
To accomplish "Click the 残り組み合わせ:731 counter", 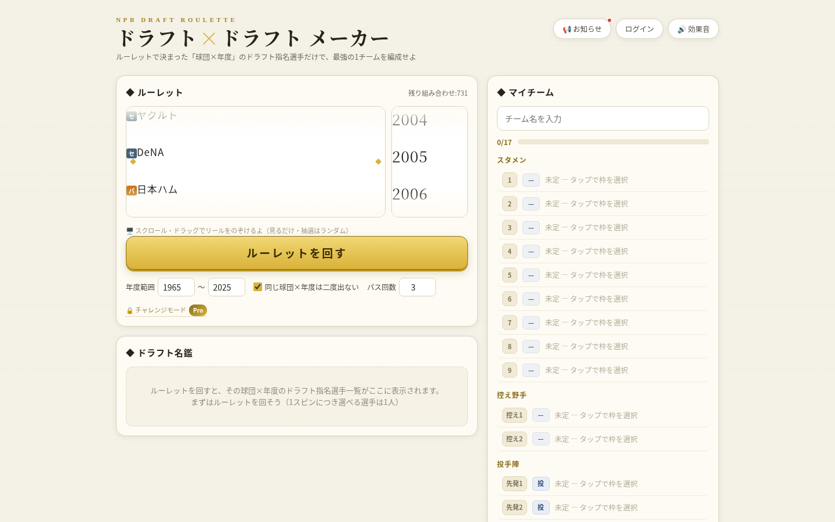I will pos(438,93).
